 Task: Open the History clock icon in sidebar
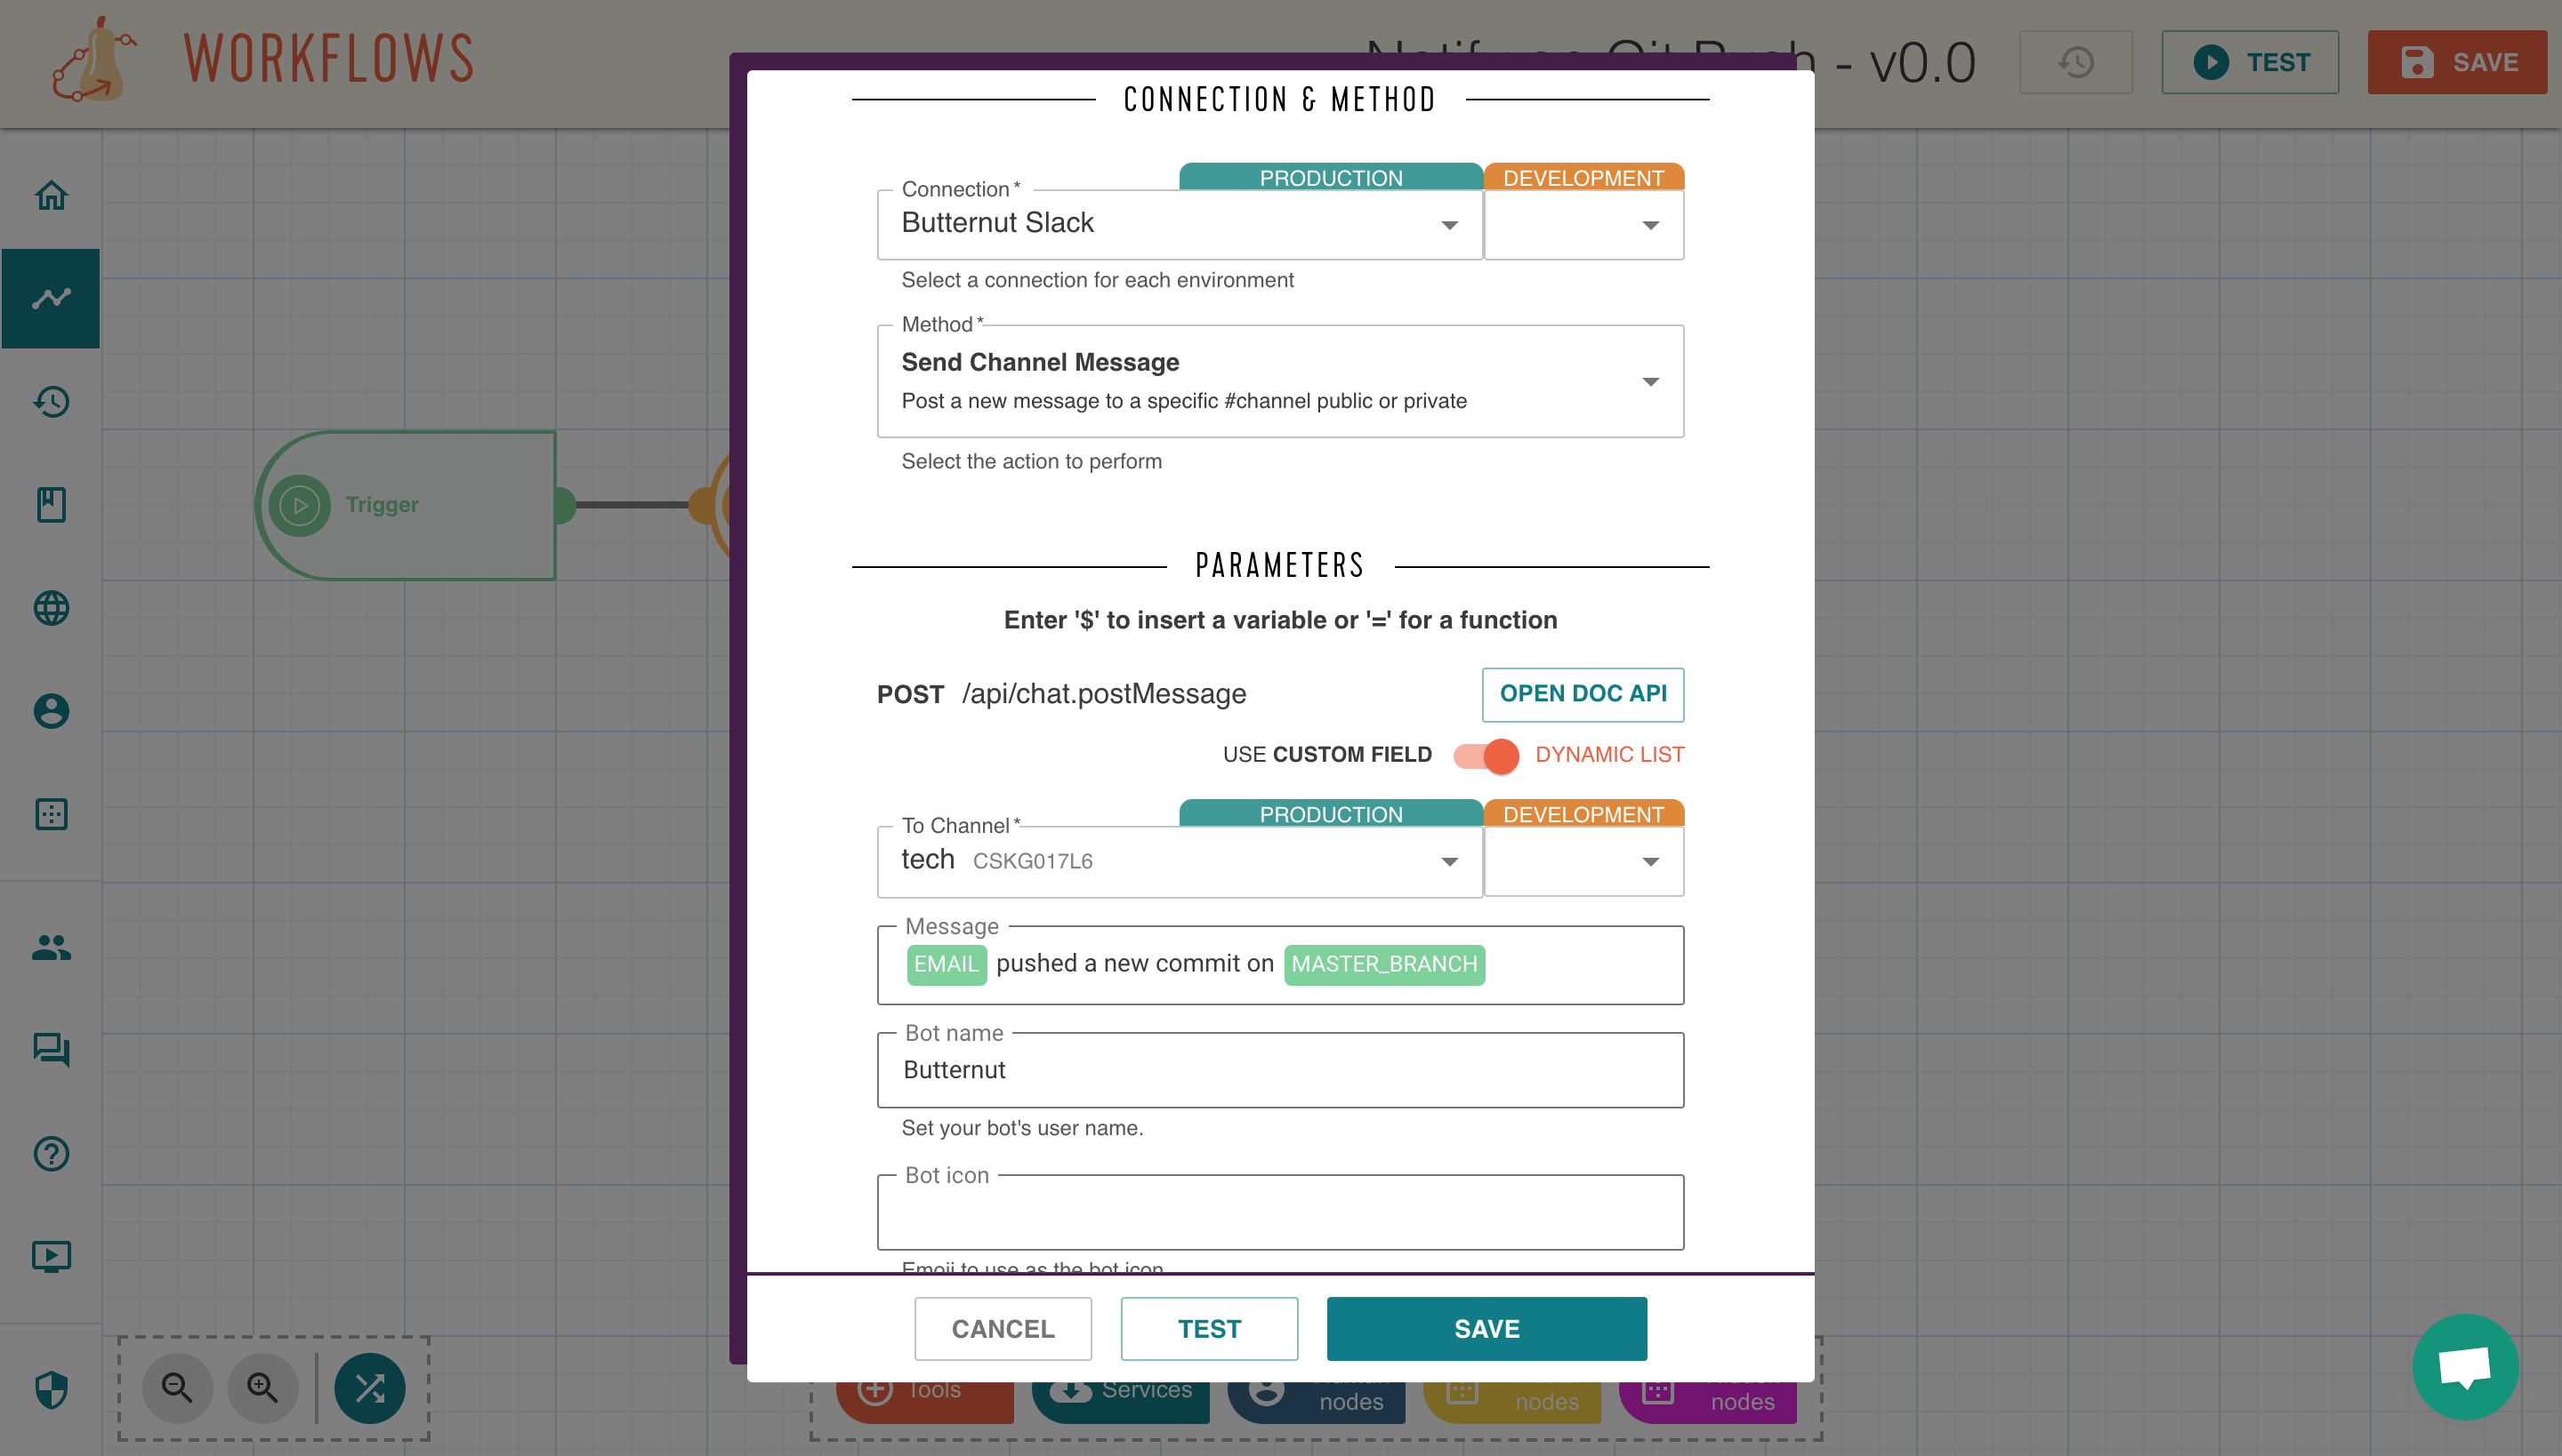coord(51,401)
